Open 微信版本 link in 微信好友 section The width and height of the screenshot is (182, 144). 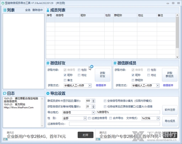pos(101,86)
